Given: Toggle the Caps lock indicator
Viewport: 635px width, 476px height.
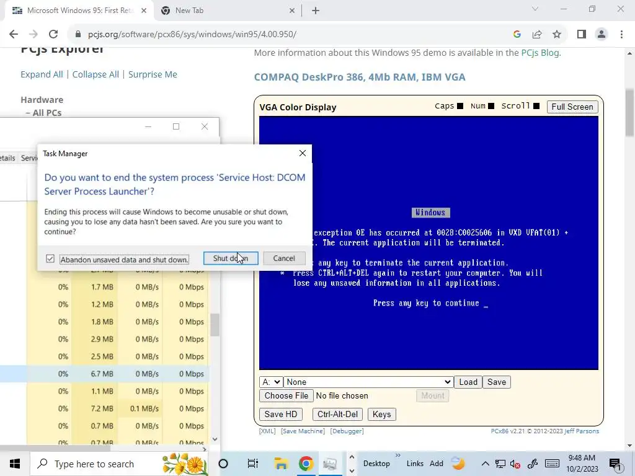Looking at the screenshot, I should [460, 106].
